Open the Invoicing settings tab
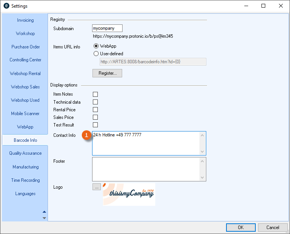Image resolution: width=290 pixels, height=234 pixels. 25,20
